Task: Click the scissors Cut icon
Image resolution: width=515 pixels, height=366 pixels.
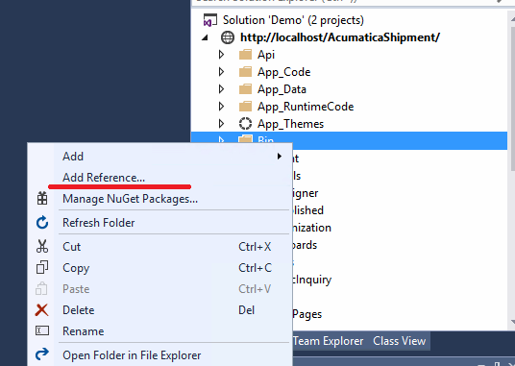Action: (42, 246)
